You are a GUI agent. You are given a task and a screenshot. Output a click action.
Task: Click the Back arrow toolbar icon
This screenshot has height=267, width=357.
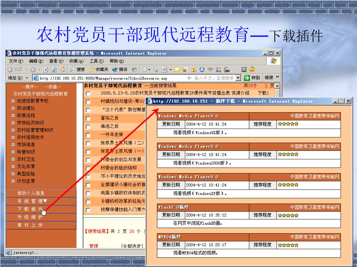(10, 70)
